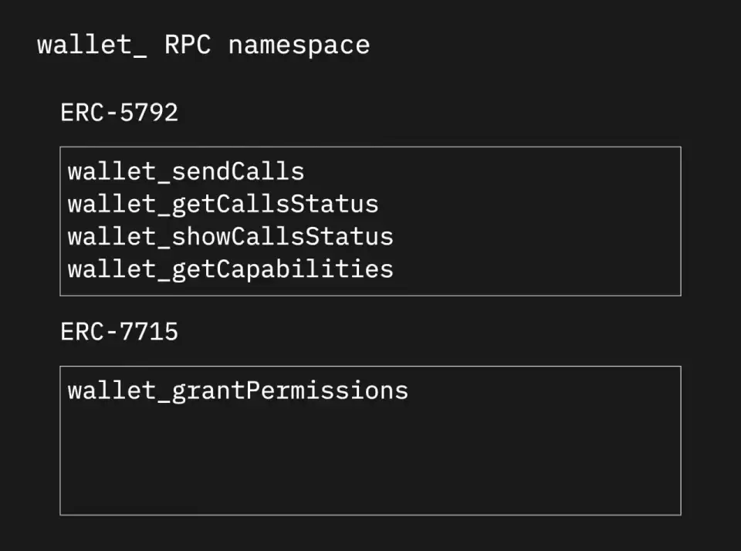Select the wallet_showCallsStatus entry
The height and width of the screenshot is (551, 741).
230,237
